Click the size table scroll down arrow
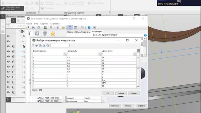This screenshot has height=113, width=201. point(138,86)
